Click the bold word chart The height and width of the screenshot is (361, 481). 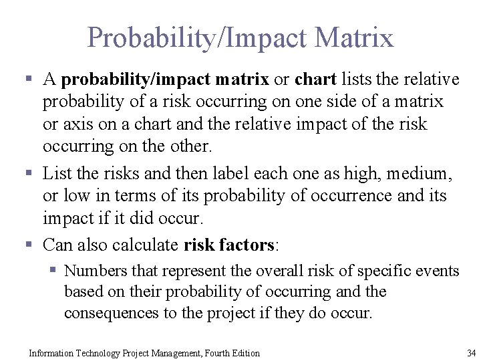(x=315, y=79)
